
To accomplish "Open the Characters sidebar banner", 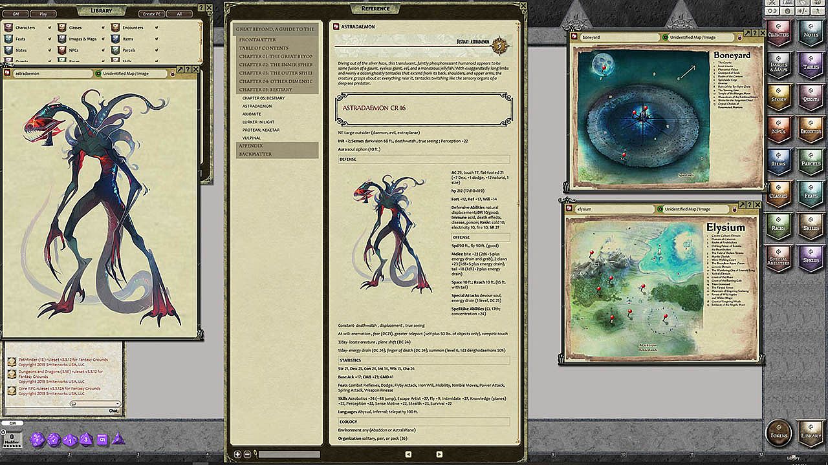I will coord(779,33).
